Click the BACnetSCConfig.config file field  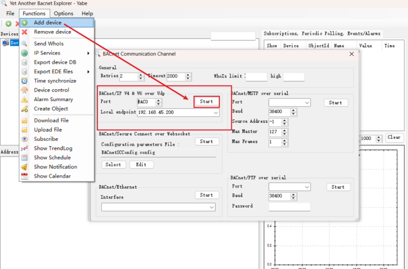point(159,153)
